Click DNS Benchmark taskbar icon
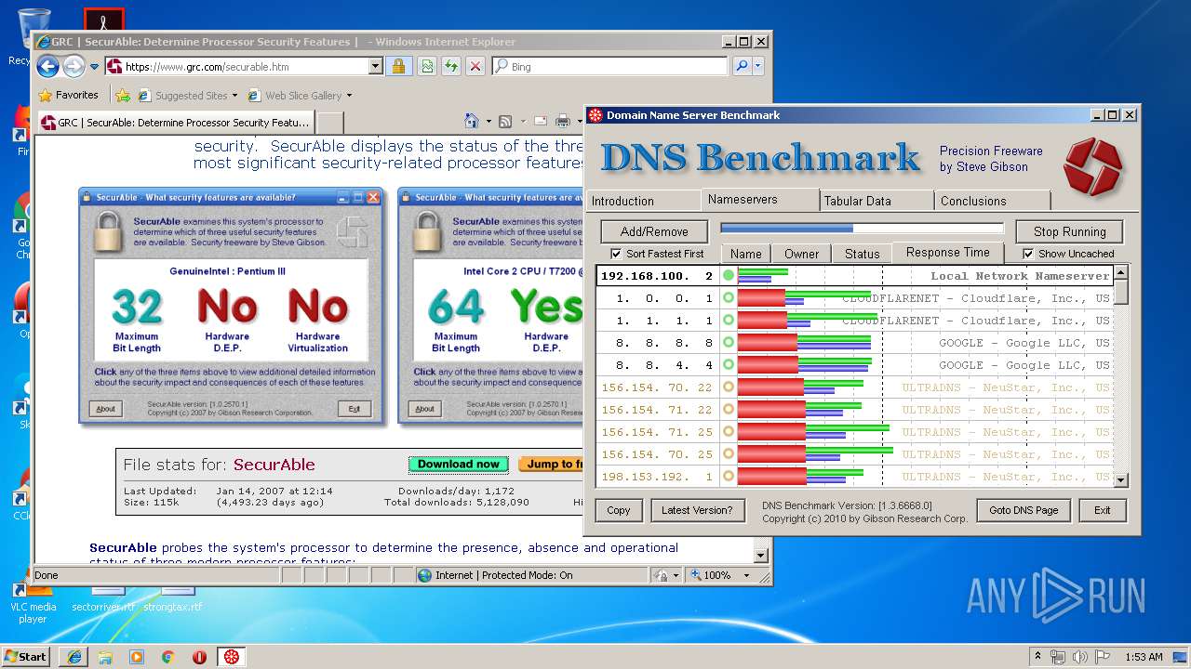Image resolution: width=1191 pixels, height=669 pixels. point(232,657)
